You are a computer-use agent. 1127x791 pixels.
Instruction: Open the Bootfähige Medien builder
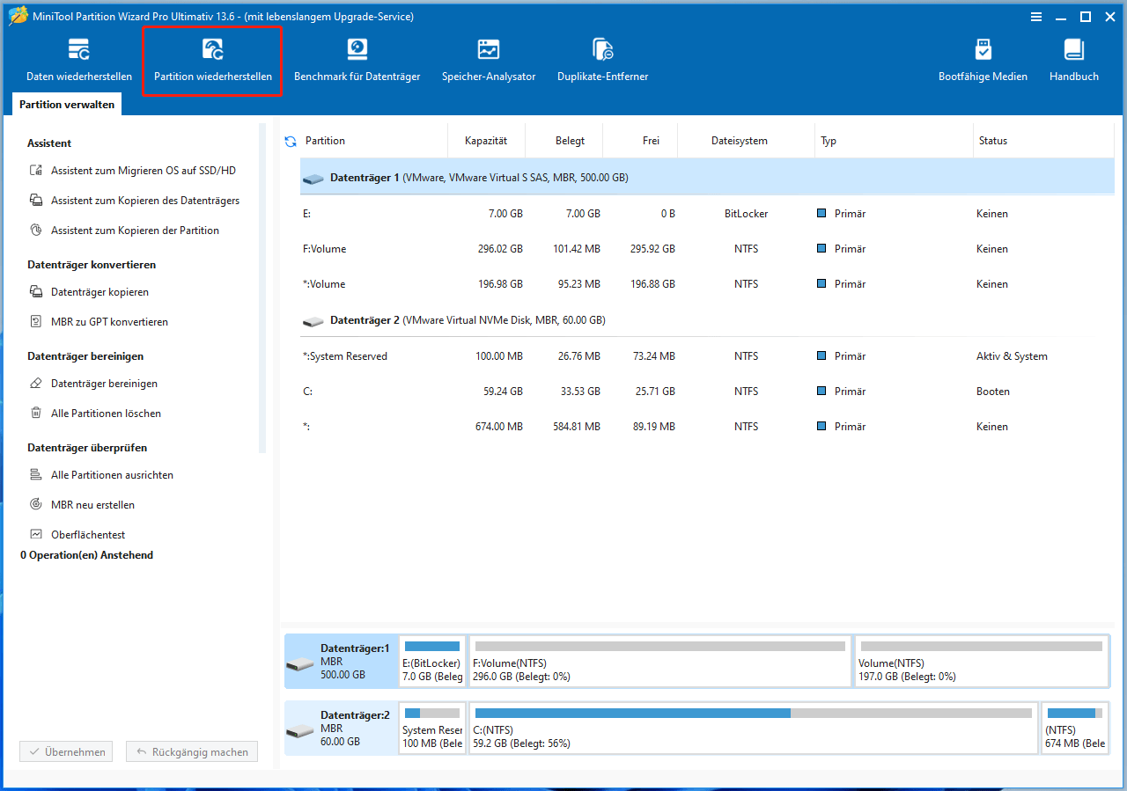983,58
